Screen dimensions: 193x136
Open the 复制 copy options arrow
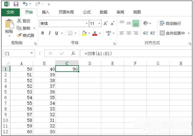34,28
